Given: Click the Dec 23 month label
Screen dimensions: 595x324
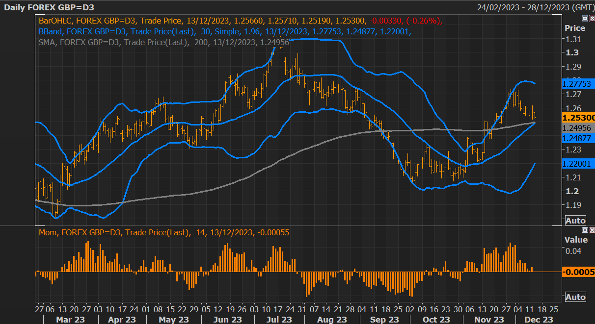Looking at the screenshot, I should click(x=539, y=320).
